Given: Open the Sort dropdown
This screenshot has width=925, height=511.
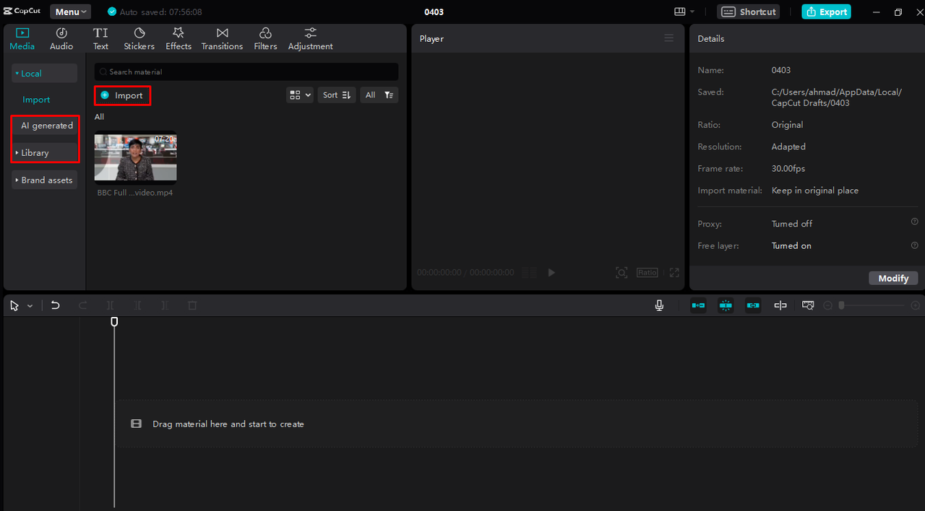Looking at the screenshot, I should (337, 95).
